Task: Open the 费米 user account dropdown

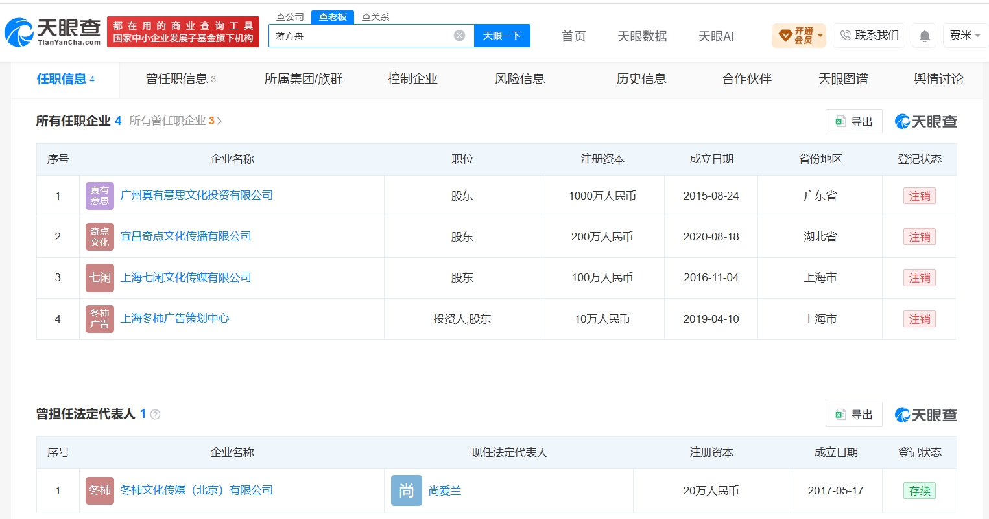Action: (x=965, y=36)
